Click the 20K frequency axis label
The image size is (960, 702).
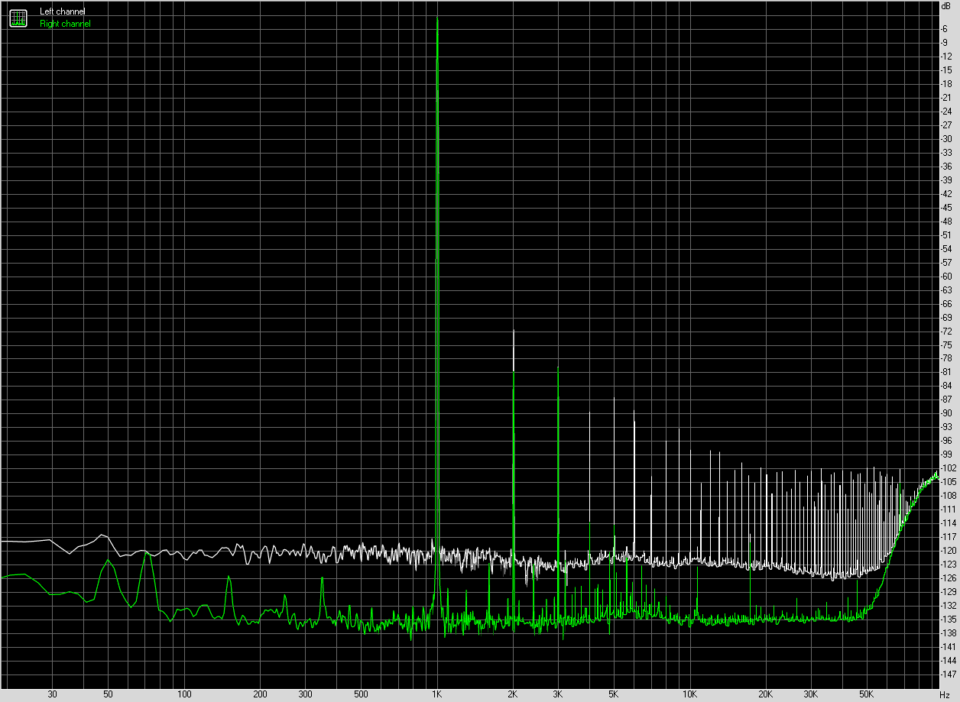pos(766,694)
